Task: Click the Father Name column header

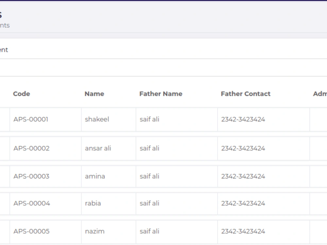Action: pyautogui.click(x=161, y=94)
